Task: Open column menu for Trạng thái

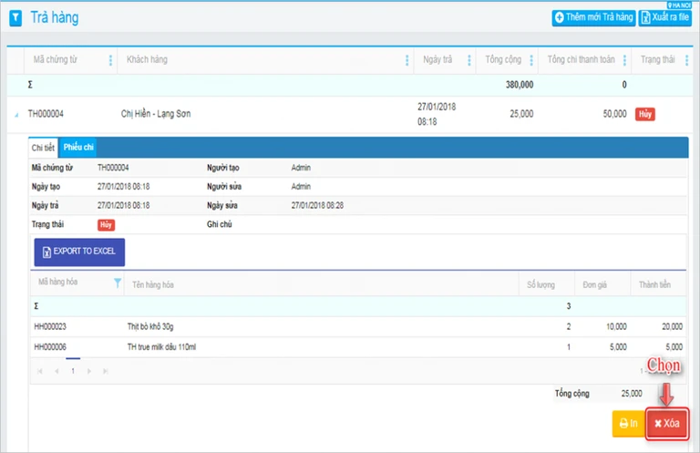Action: point(686,60)
